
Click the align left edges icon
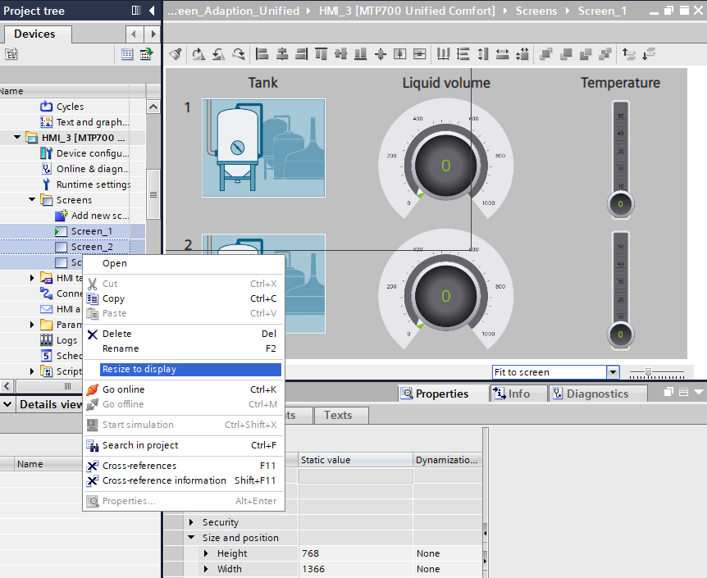[x=262, y=54]
